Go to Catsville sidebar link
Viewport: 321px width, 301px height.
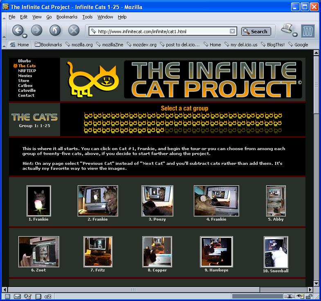[27, 90]
